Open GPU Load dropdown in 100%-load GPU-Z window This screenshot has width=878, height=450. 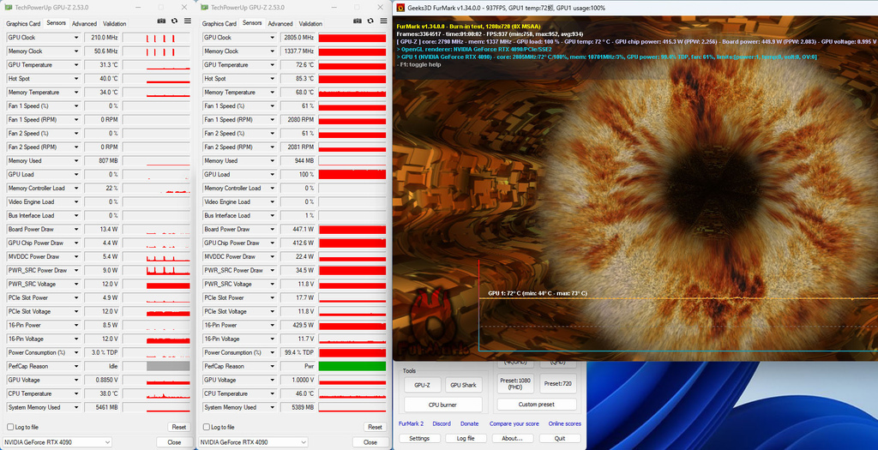click(x=272, y=175)
